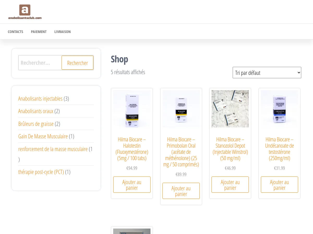The width and height of the screenshot is (313, 234).
Task: Browse the Brûleurs de graisse category
Action: click(x=36, y=124)
